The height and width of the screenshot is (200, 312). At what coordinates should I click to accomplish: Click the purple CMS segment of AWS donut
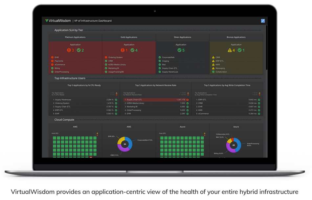[123, 149]
